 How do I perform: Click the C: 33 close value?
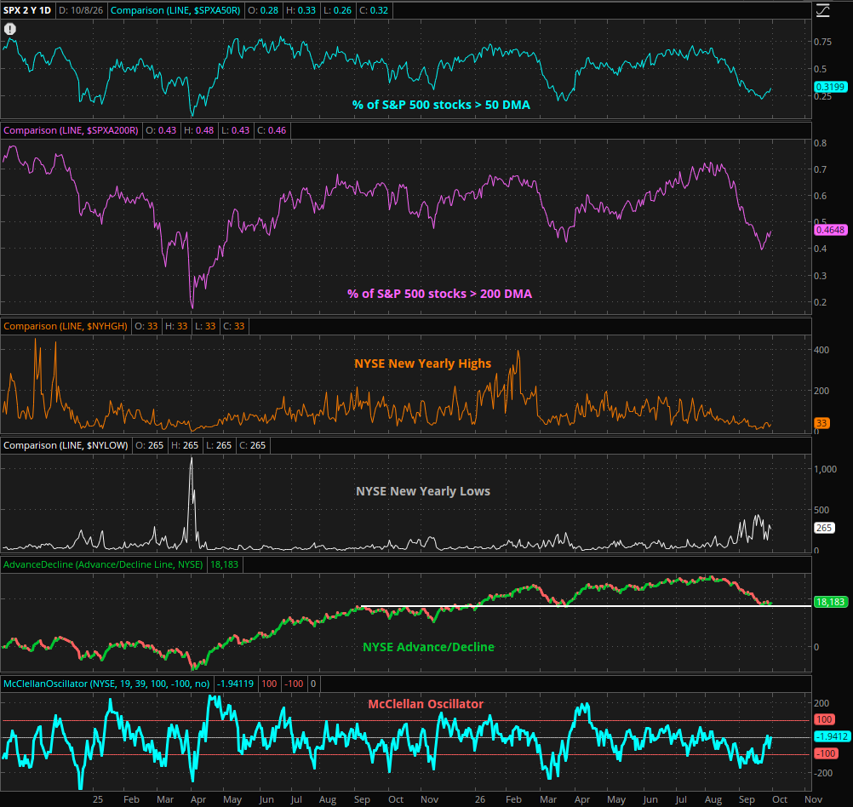click(234, 326)
